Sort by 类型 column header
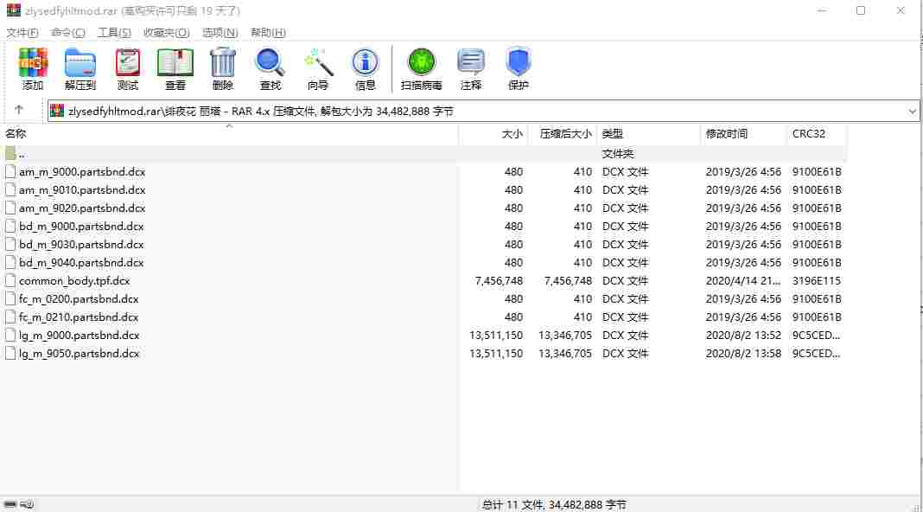 (x=649, y=134)
